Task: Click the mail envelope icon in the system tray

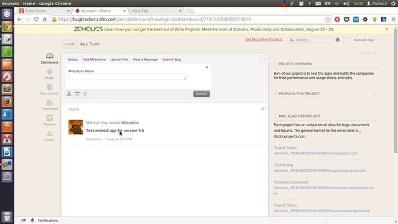Action: coord(318,4)
